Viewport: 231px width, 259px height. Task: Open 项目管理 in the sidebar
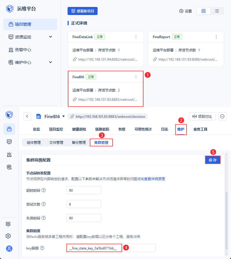[30, 24]
